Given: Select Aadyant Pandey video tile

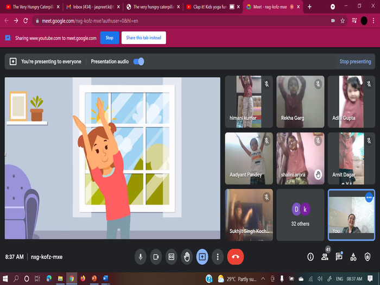Looking at the screenshot, I should [x=249, y=159].
